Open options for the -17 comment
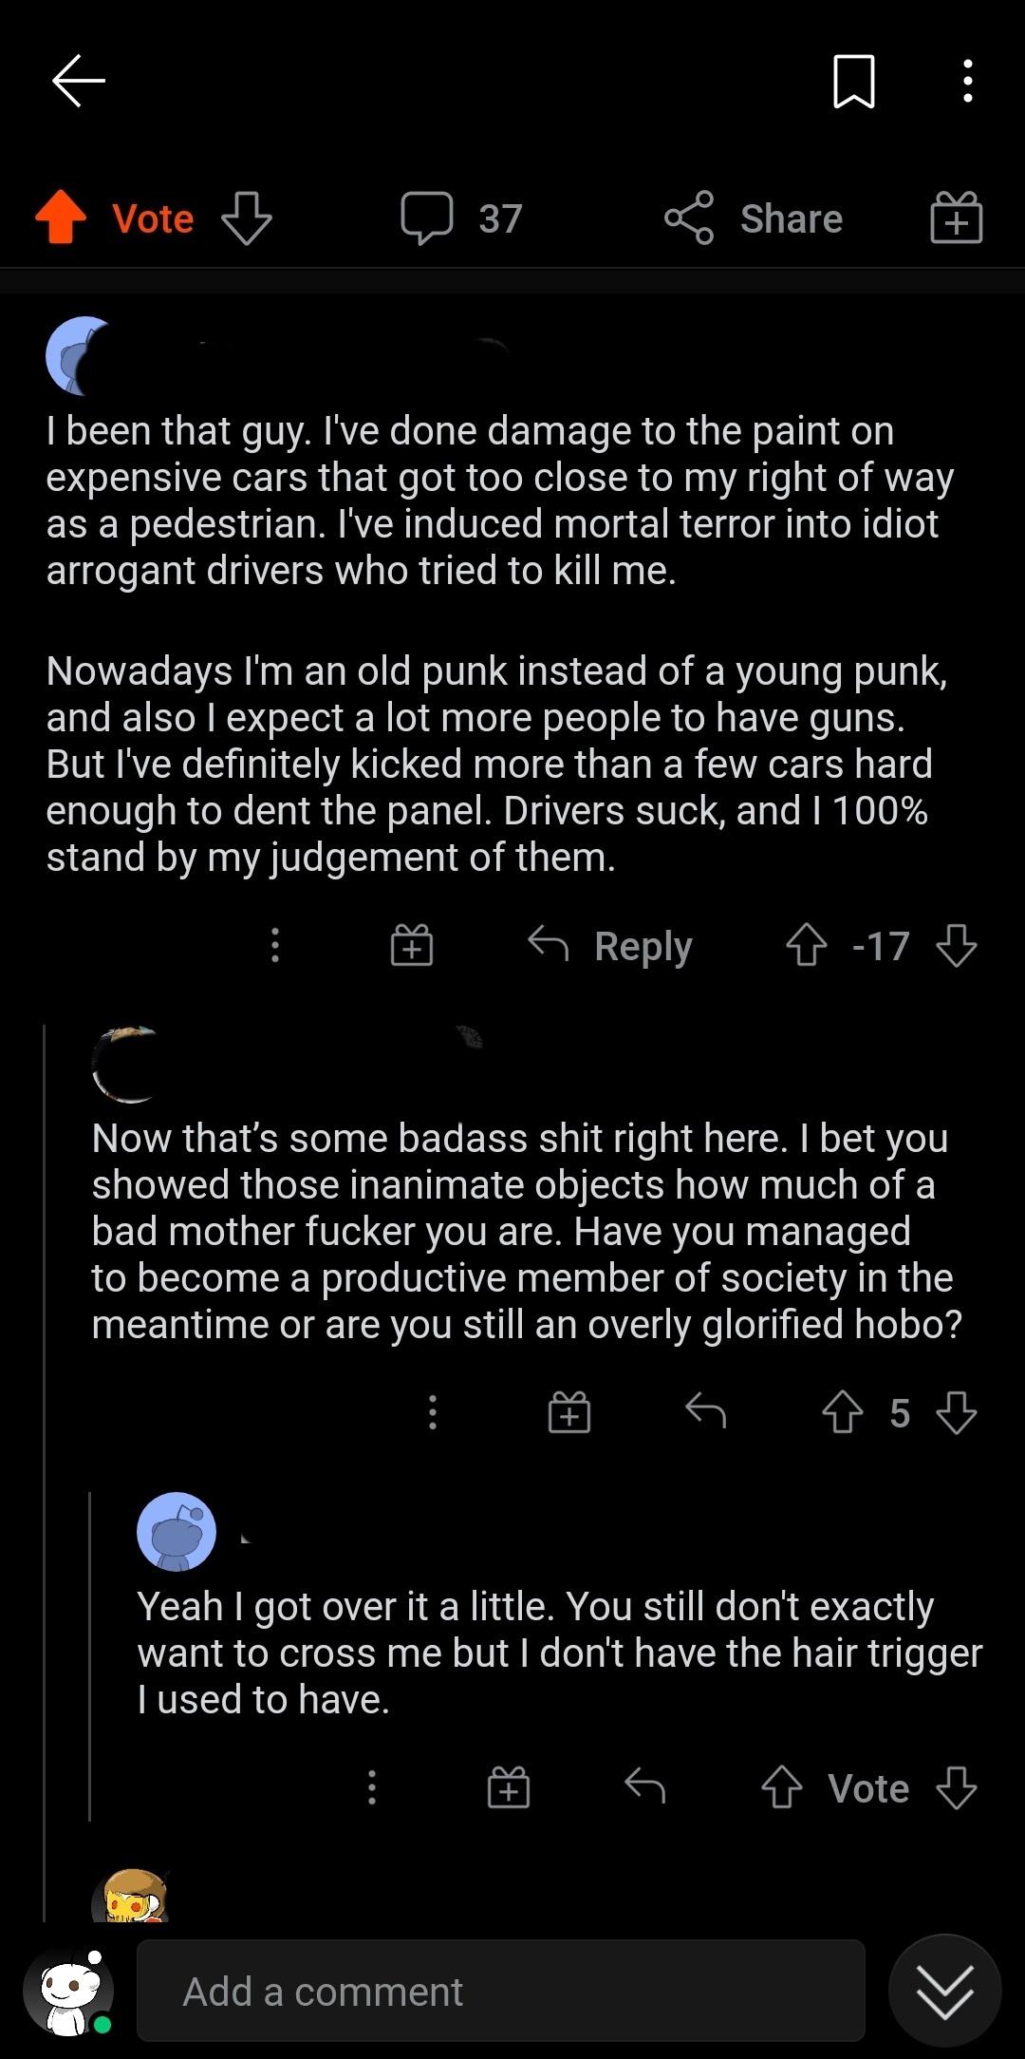 [x=275, y=945]
